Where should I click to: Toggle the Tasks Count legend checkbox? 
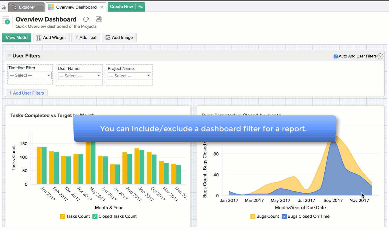pos(63,217)
